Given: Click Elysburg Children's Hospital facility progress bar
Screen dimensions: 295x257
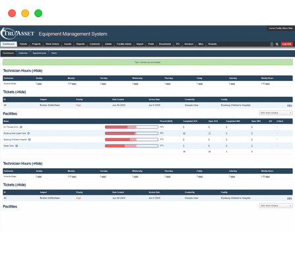Looking at the screenshot, I should click(x=131, y=140).
